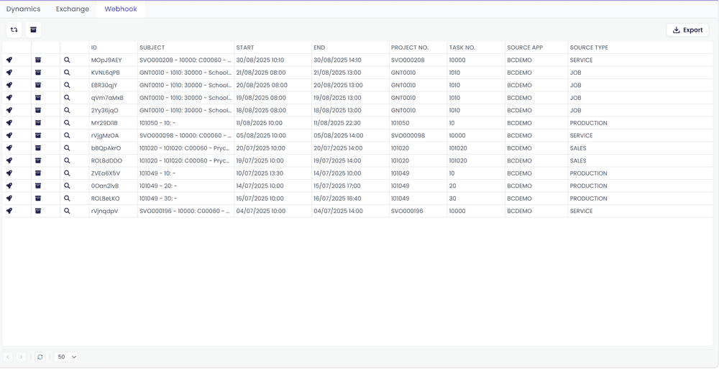Click start date 21/08/2025 08:00
This screenshot has width=719, height=369.
[x=261, y=73]
